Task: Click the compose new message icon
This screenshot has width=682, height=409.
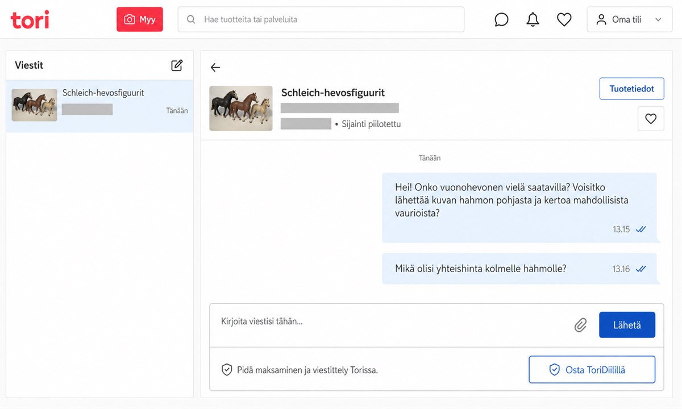Action: pyautogui.click(x=177, y=65)
